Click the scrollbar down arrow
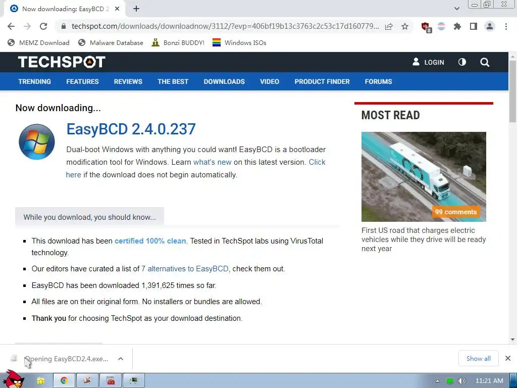517x388 pixels. pyautogui.click(x=513, y=339)
